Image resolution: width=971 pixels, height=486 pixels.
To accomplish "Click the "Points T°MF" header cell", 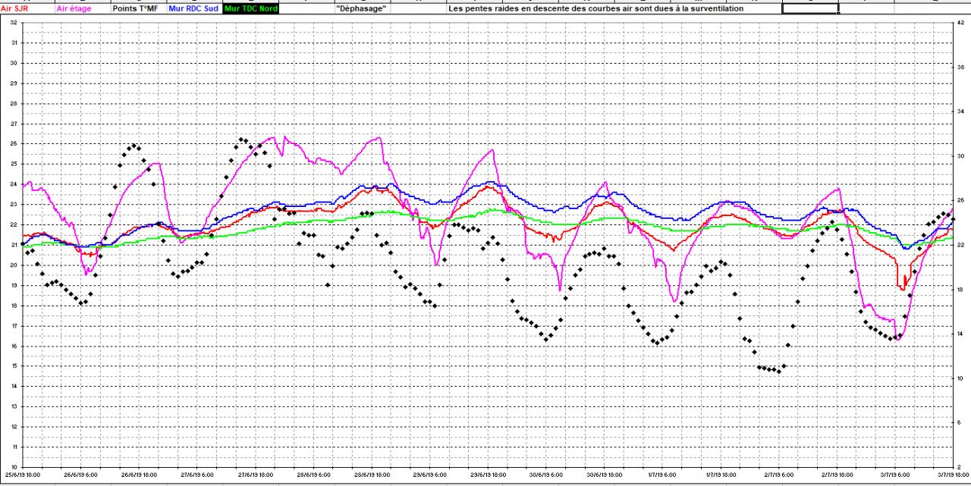I will click(x=138, y=8).
